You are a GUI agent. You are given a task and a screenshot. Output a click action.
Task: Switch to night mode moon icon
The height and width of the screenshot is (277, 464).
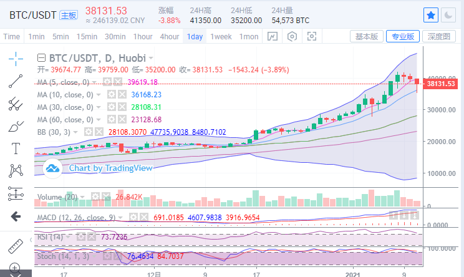[x=448, y=15]
